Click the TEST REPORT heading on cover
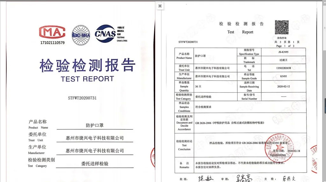Viewport: 326px width, 182px height. [x=88, y=79]
